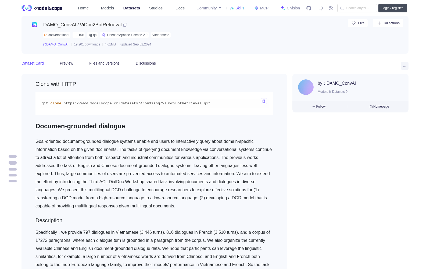Screen dimensions: 430x269
Task: Click the ModelScope logo
Action: click(42, 8)
